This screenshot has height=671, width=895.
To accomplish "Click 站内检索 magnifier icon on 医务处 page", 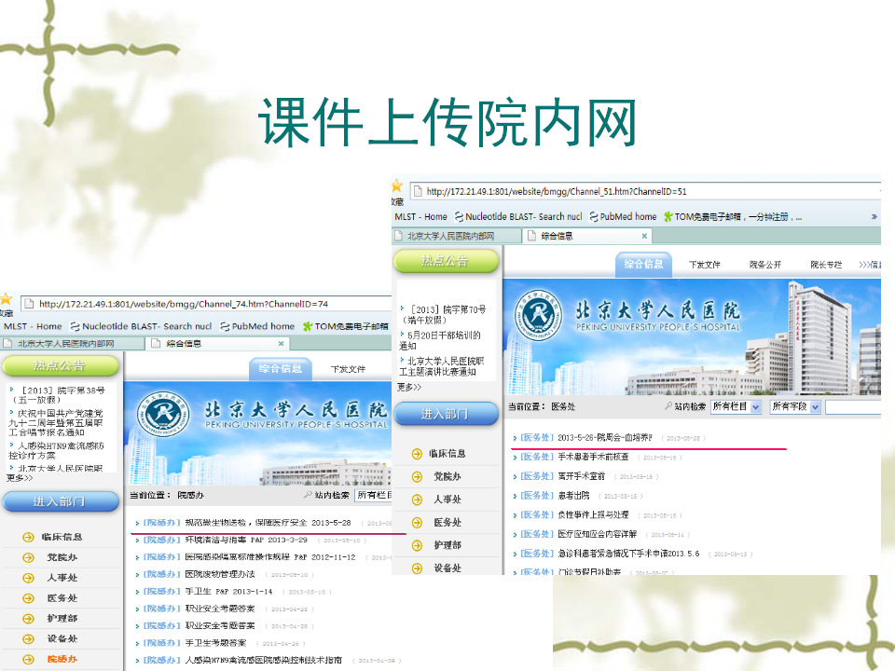I will click(x=668, y=406).
